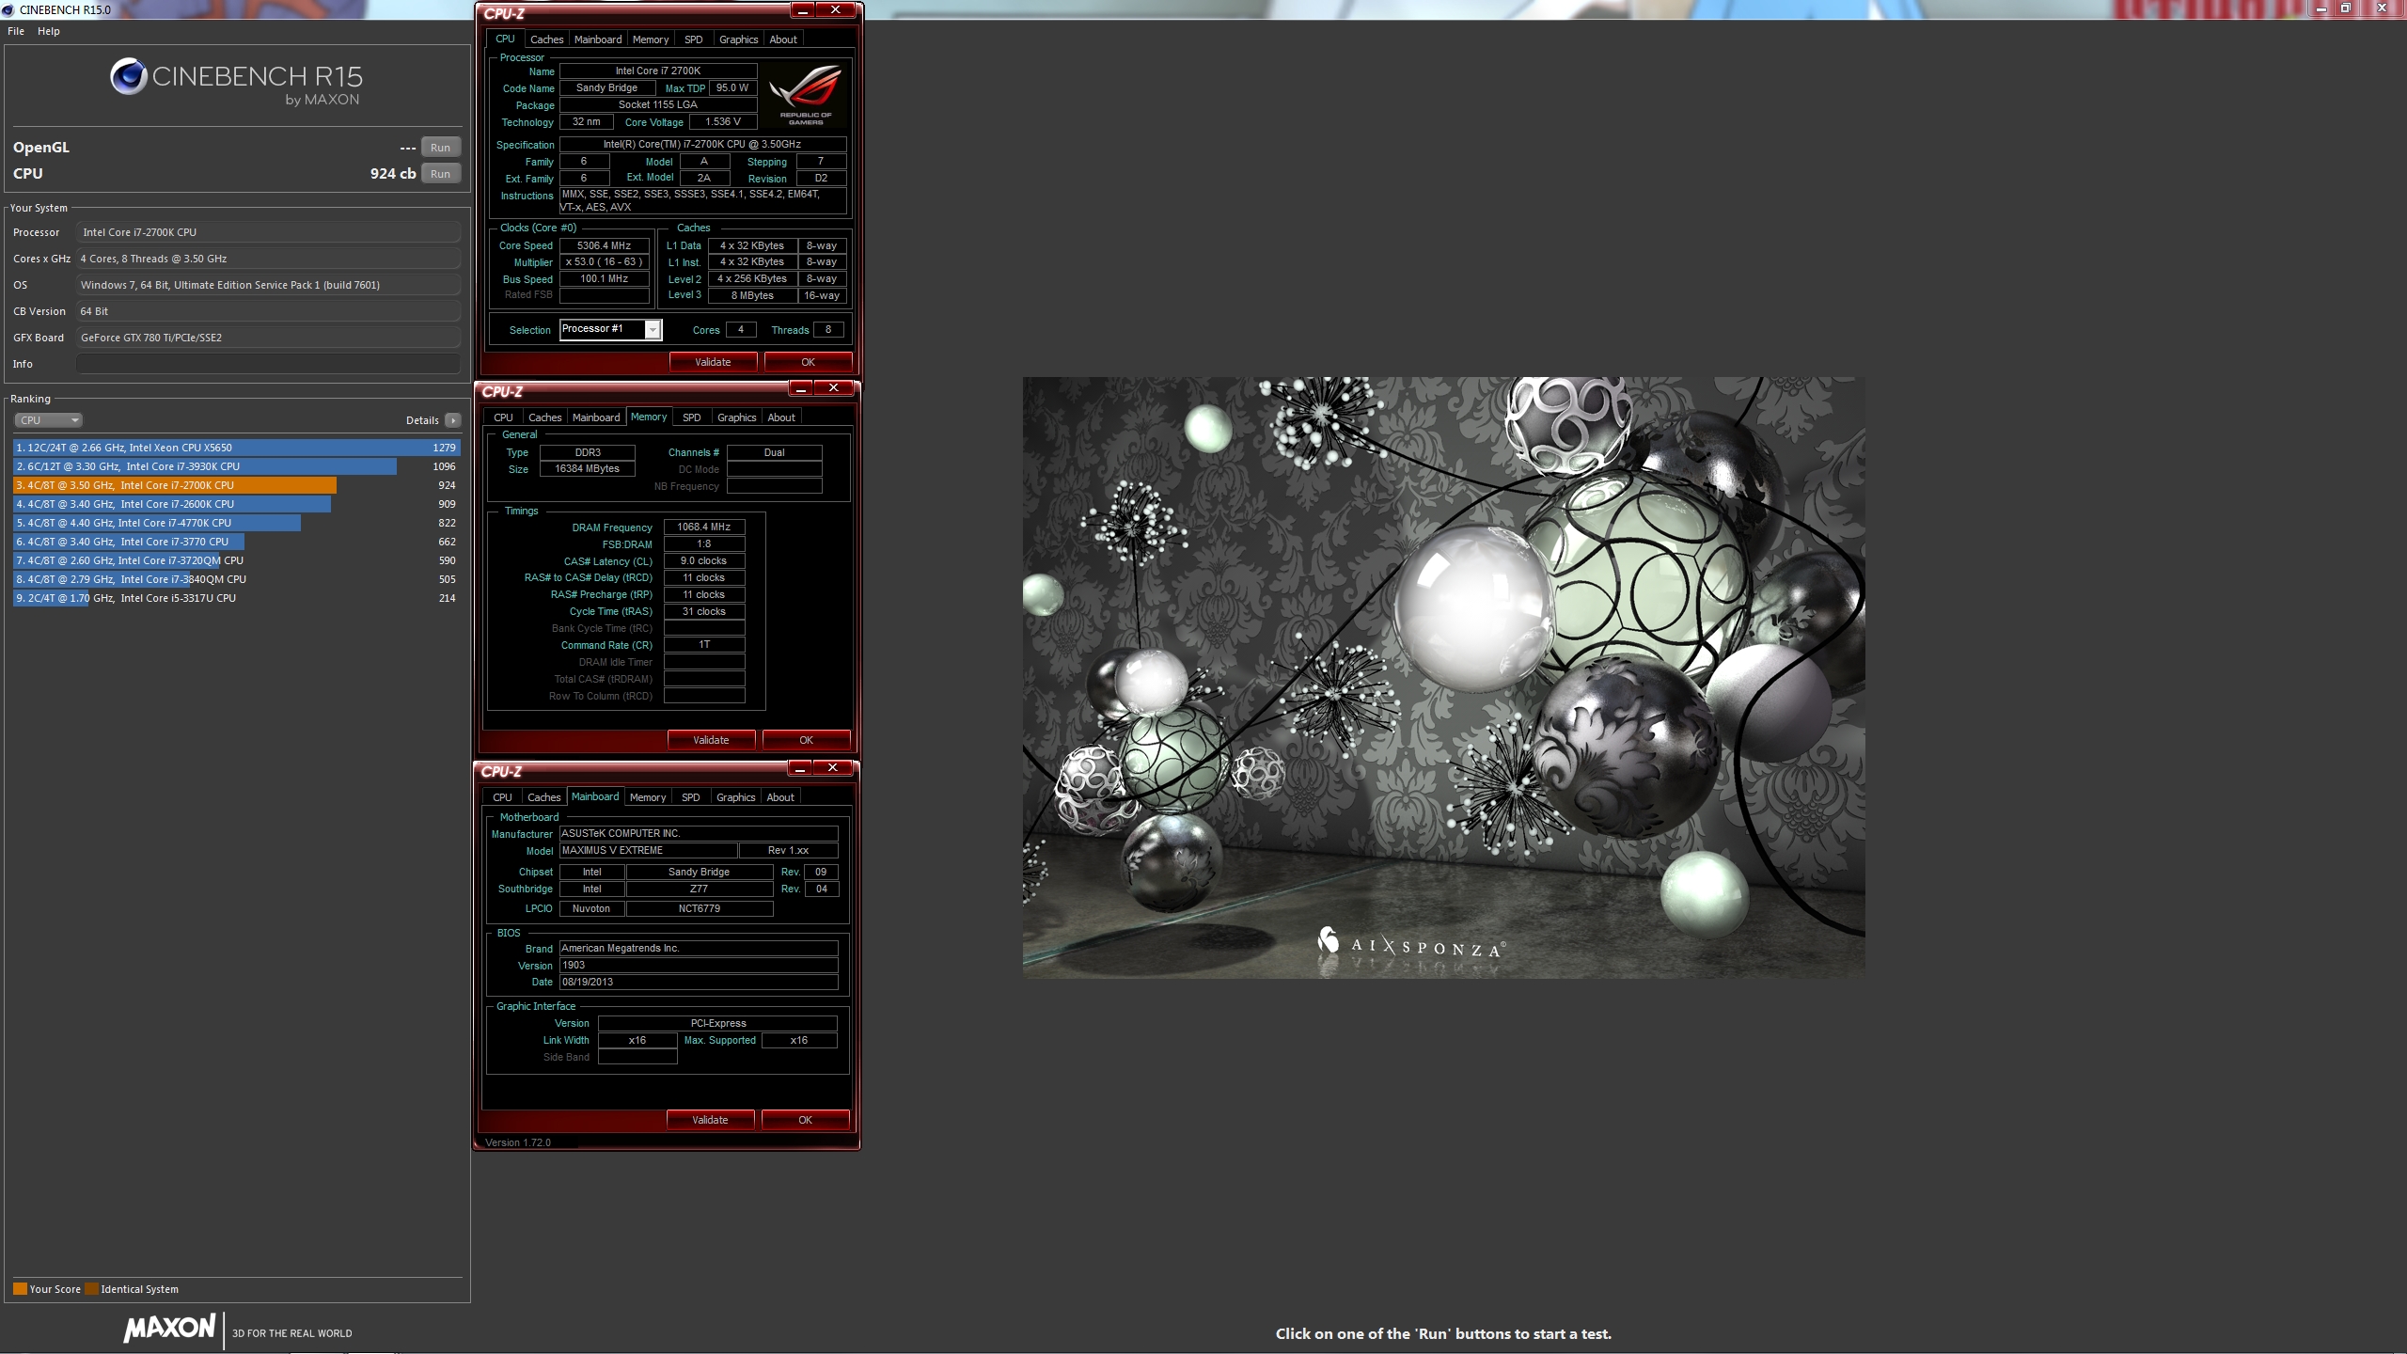Click OK in the CPU-Z Memory window
Screen dimensions: 2407x1354
(x=806, y=740)
